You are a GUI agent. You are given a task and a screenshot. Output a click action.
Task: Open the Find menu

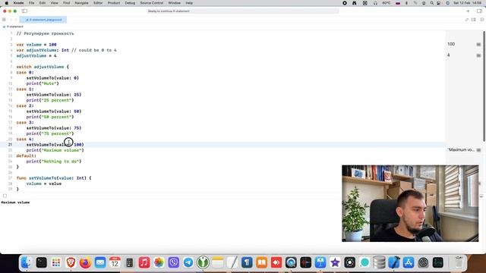tap(66, 3)
